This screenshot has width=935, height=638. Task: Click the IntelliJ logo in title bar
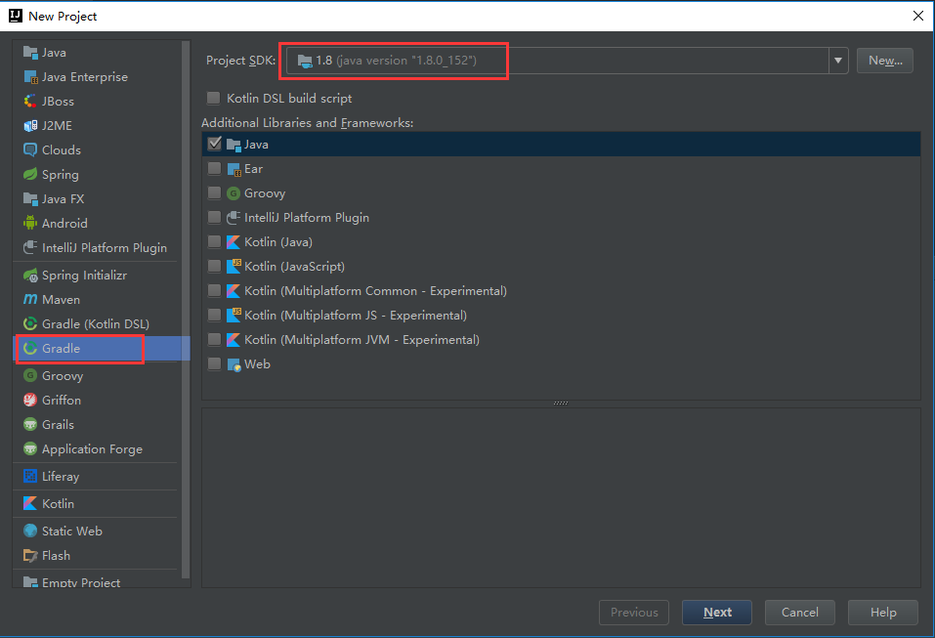[16, 16]
